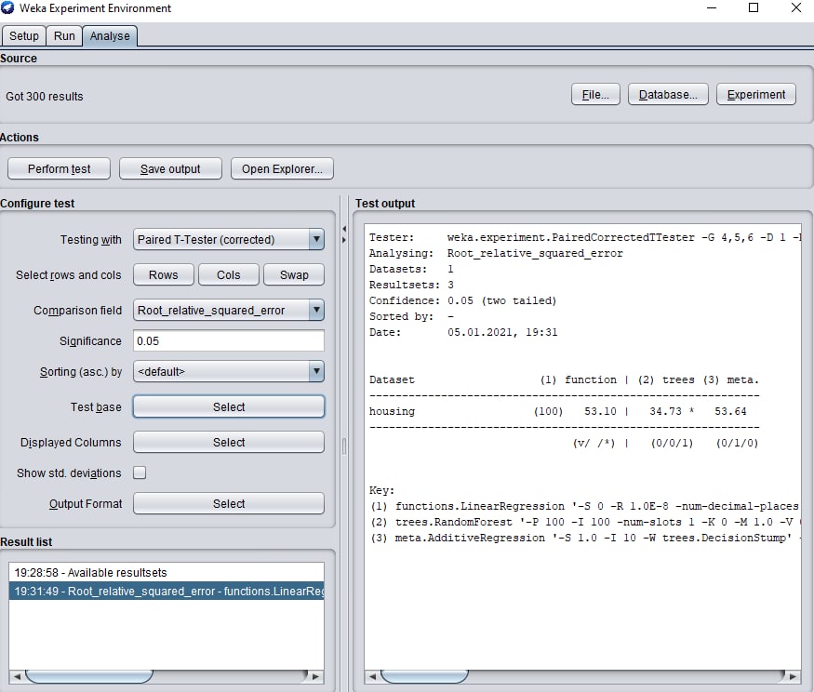Click Perform test button
Image resolution: width=814 pixels, height=692 pixels.
point(60,168)
